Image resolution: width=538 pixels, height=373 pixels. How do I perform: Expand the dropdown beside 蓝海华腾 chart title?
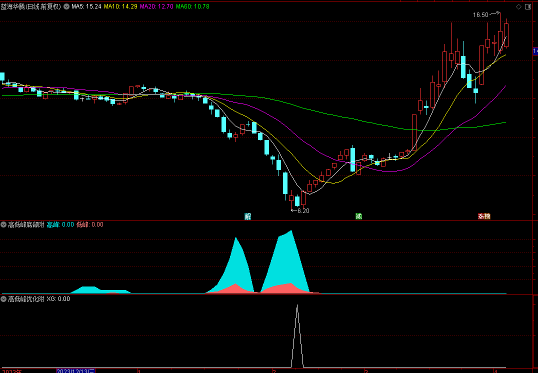66,6
